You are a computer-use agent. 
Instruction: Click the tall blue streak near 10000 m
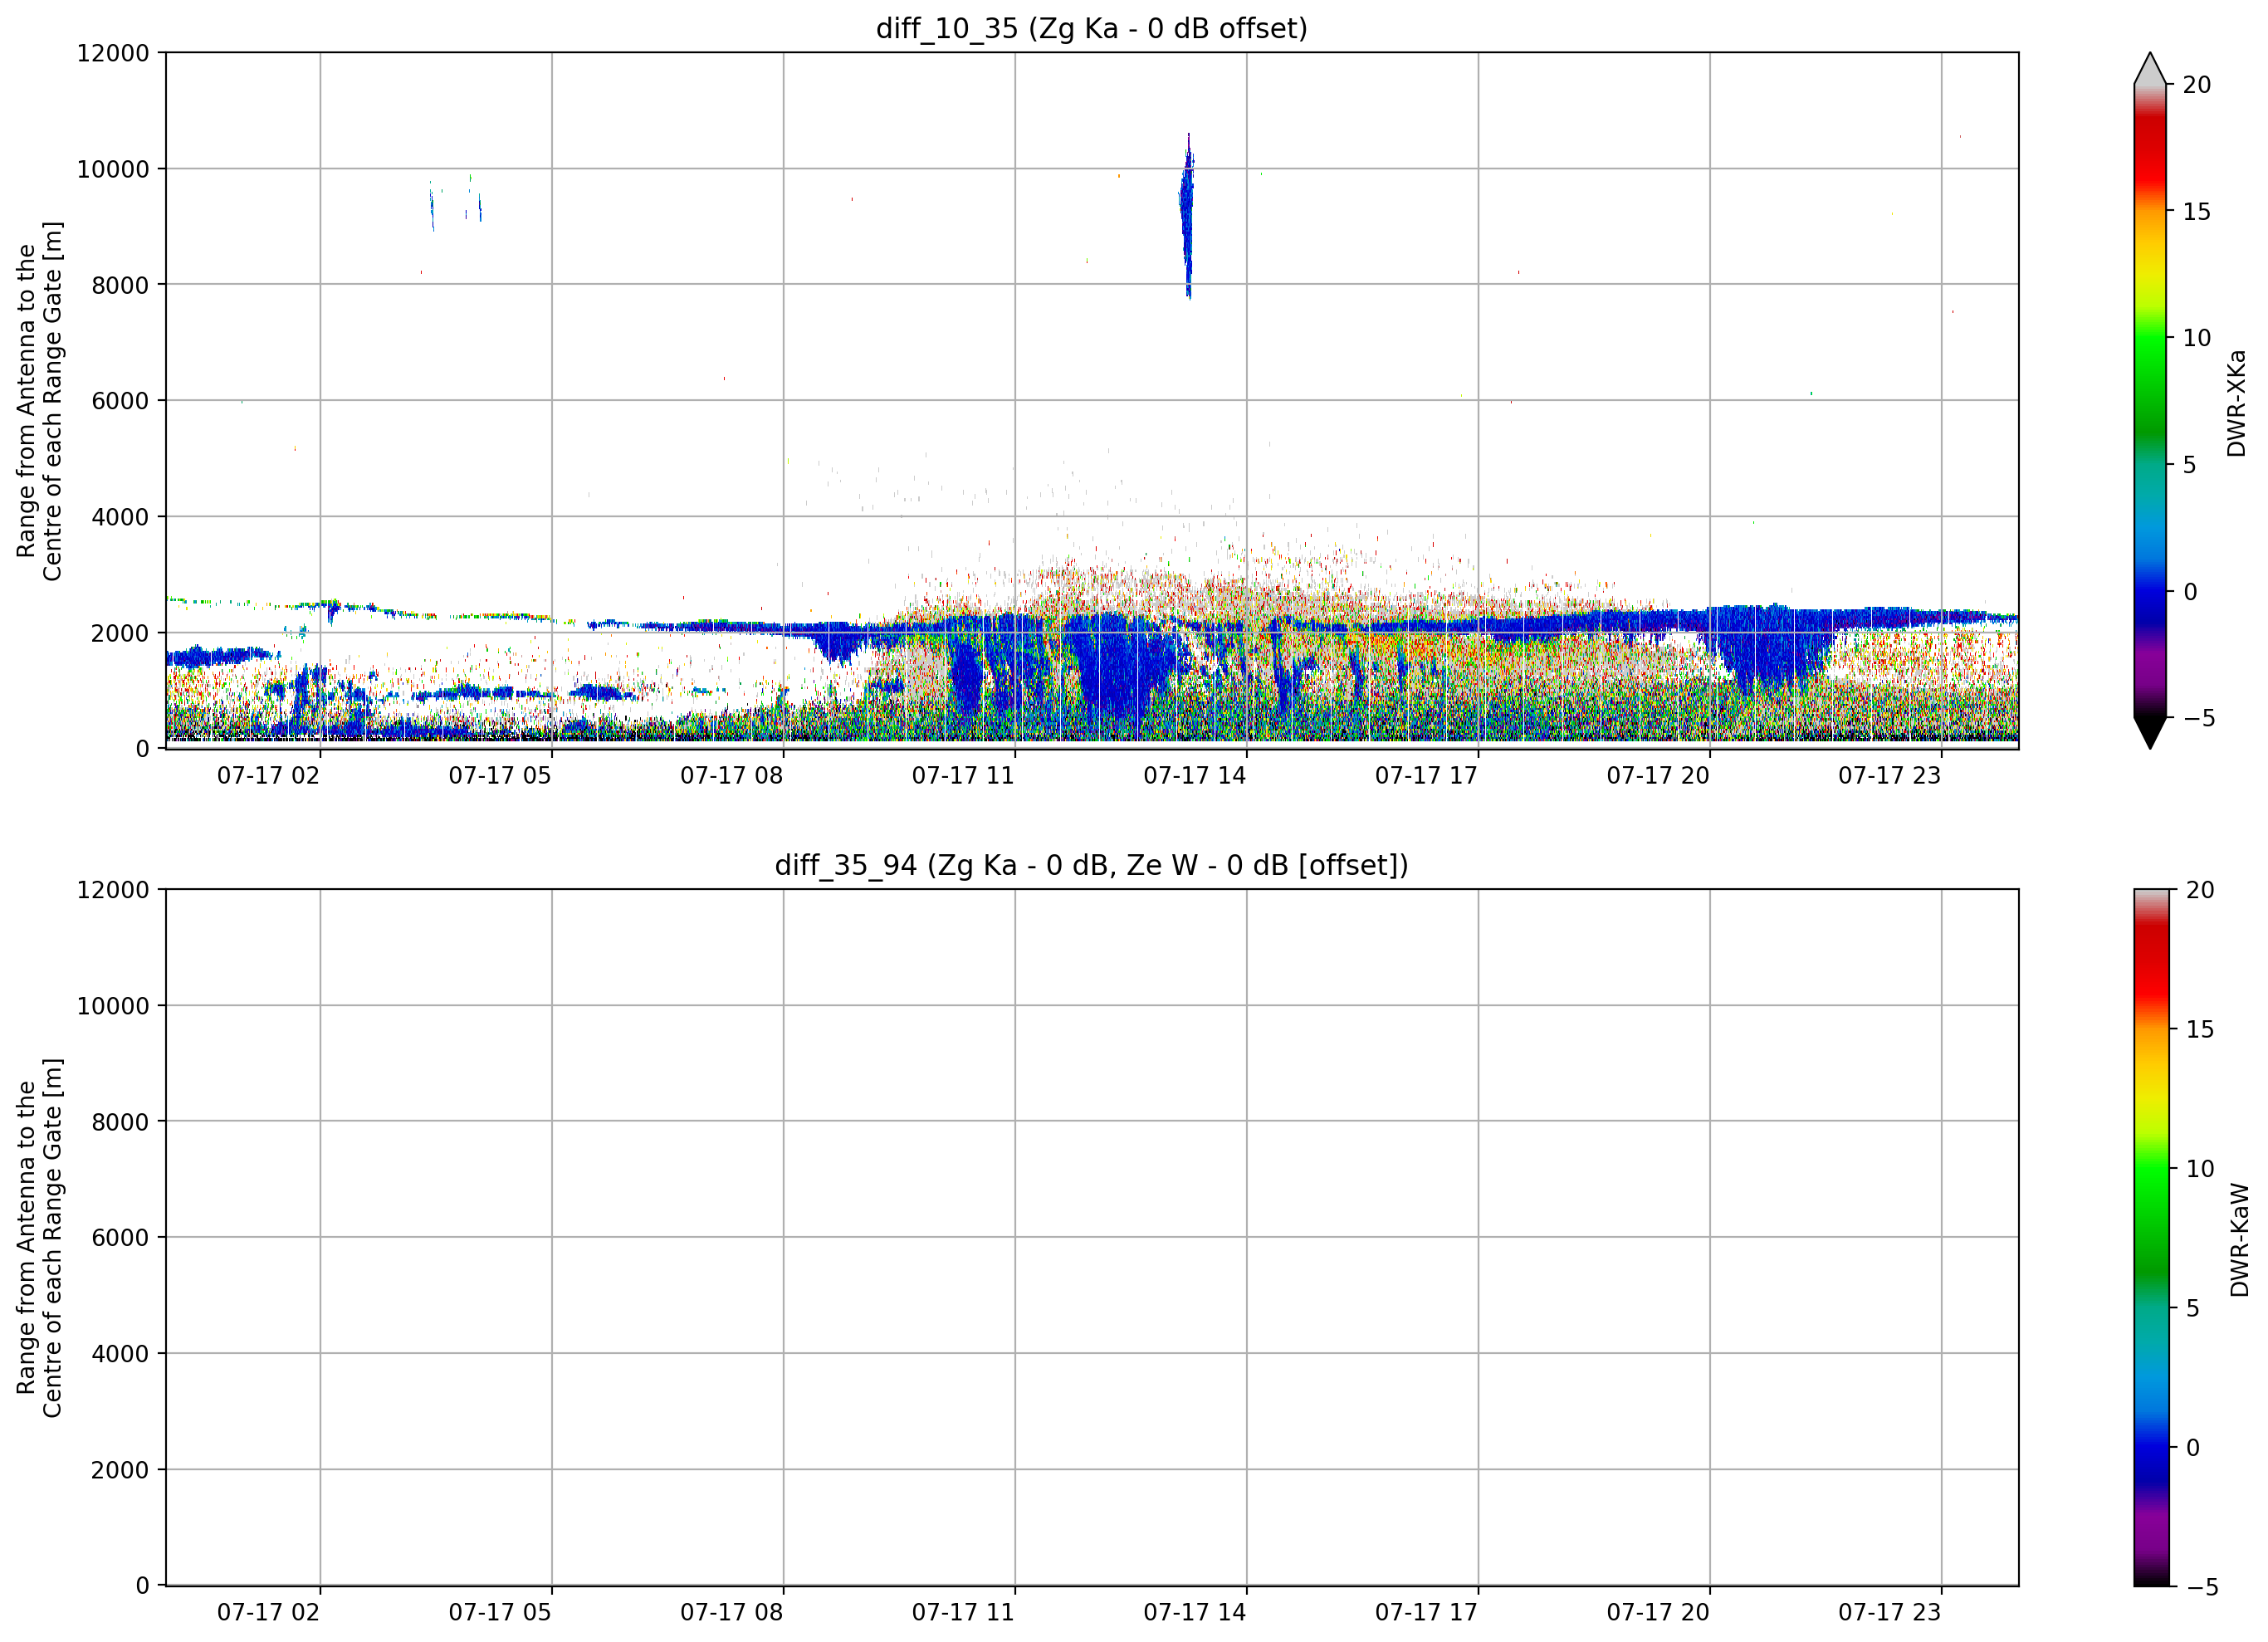1187,216
